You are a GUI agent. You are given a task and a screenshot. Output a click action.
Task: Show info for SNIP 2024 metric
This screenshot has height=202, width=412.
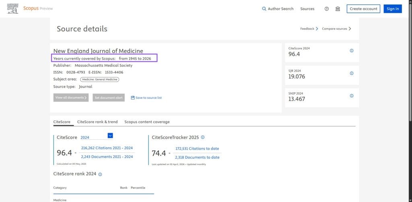click(x=352, y=96)
